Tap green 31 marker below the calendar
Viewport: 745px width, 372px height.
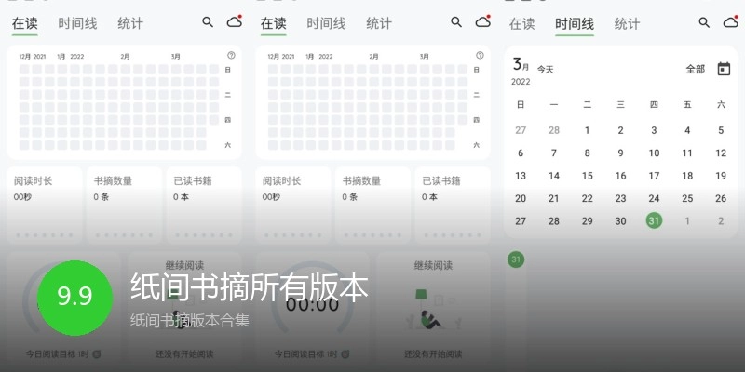[516, 259]
